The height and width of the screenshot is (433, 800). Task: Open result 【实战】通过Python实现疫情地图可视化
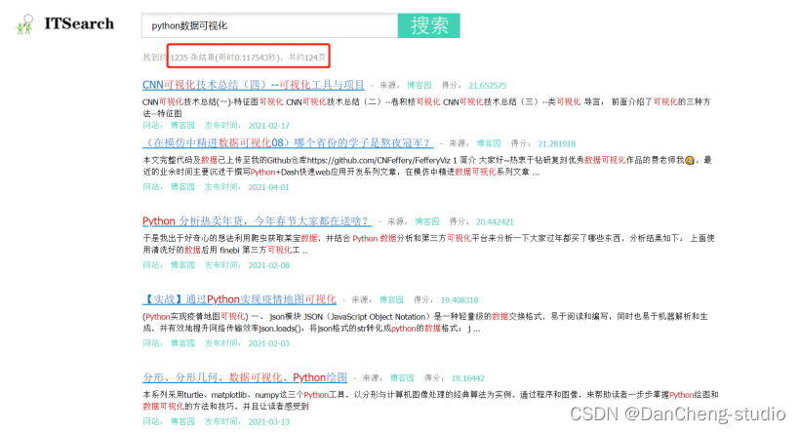coord(239,299)
